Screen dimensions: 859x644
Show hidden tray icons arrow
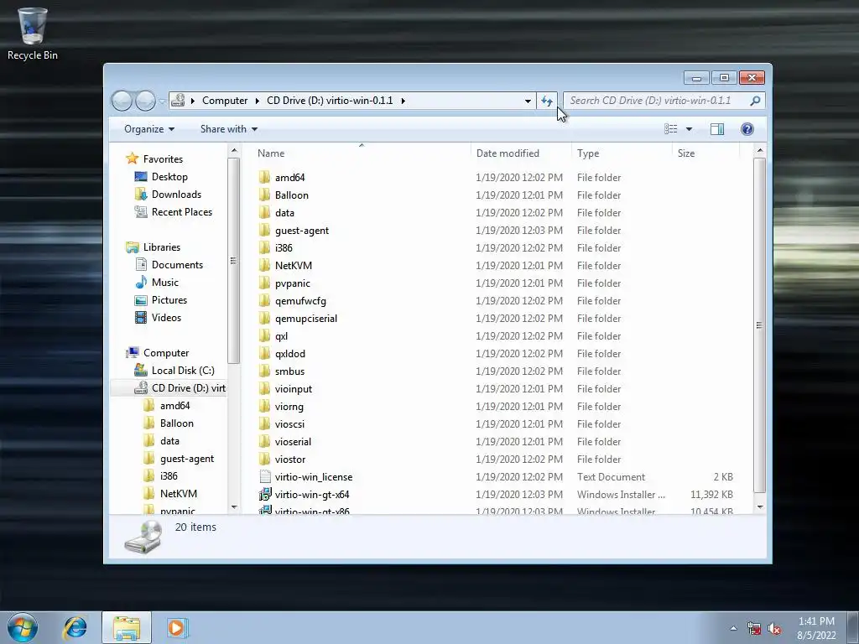pyautogui.click(x=733, y=628)
